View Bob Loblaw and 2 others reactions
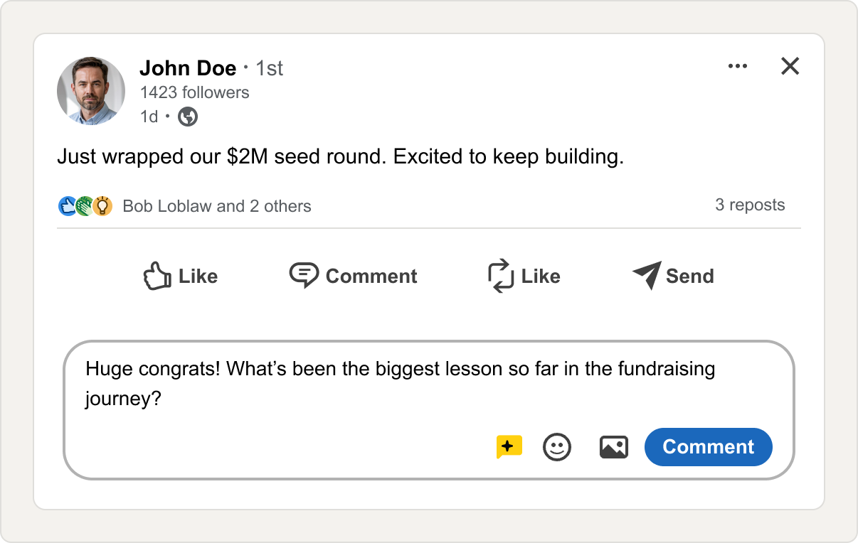858x543 pixels. [217, 206]
